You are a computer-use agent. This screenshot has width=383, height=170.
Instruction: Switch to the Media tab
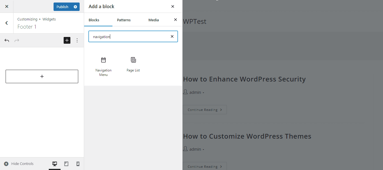coord(154,20)
